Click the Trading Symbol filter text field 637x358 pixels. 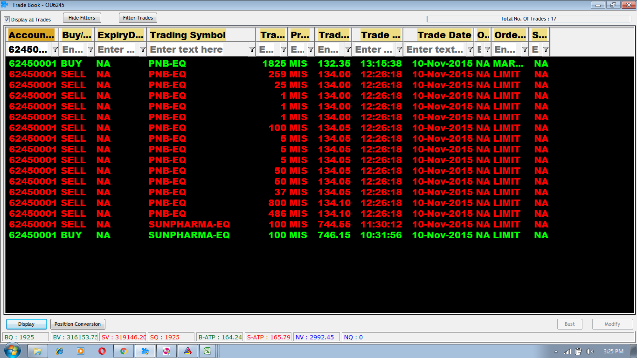(x=198, y=49)
